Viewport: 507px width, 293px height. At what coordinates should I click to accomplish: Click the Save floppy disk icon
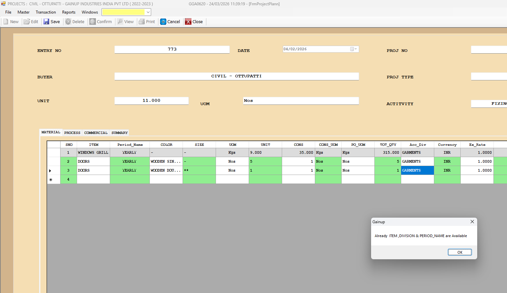(47, 22)
